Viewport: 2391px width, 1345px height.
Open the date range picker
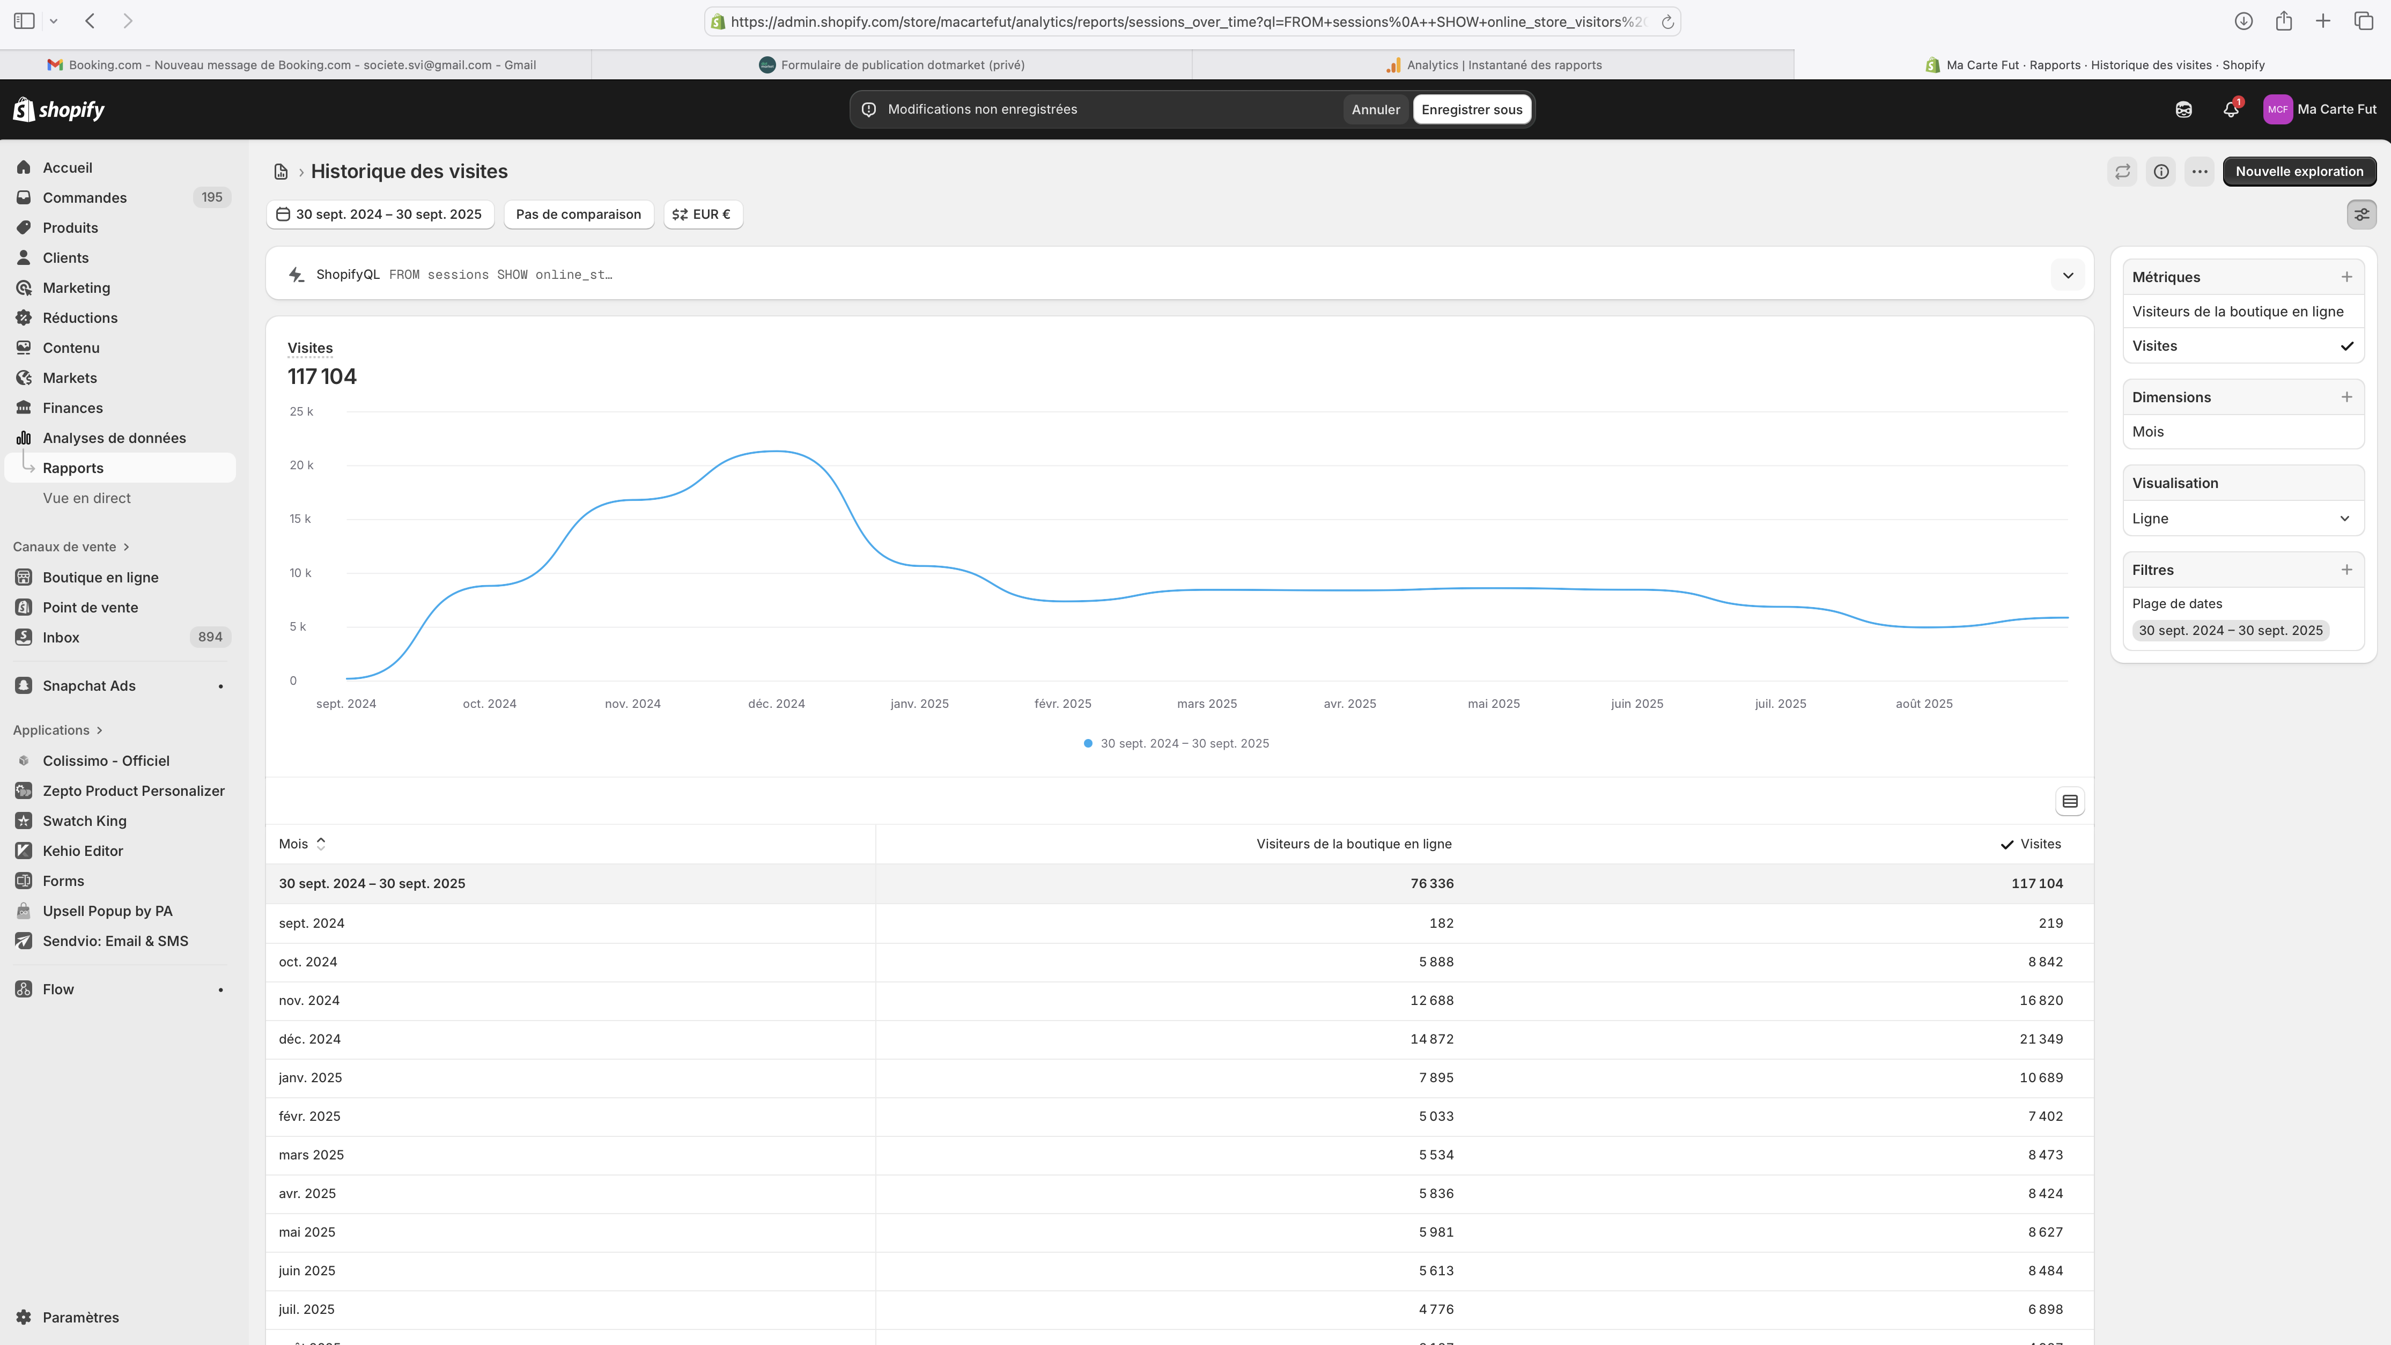tap(380, 215)
